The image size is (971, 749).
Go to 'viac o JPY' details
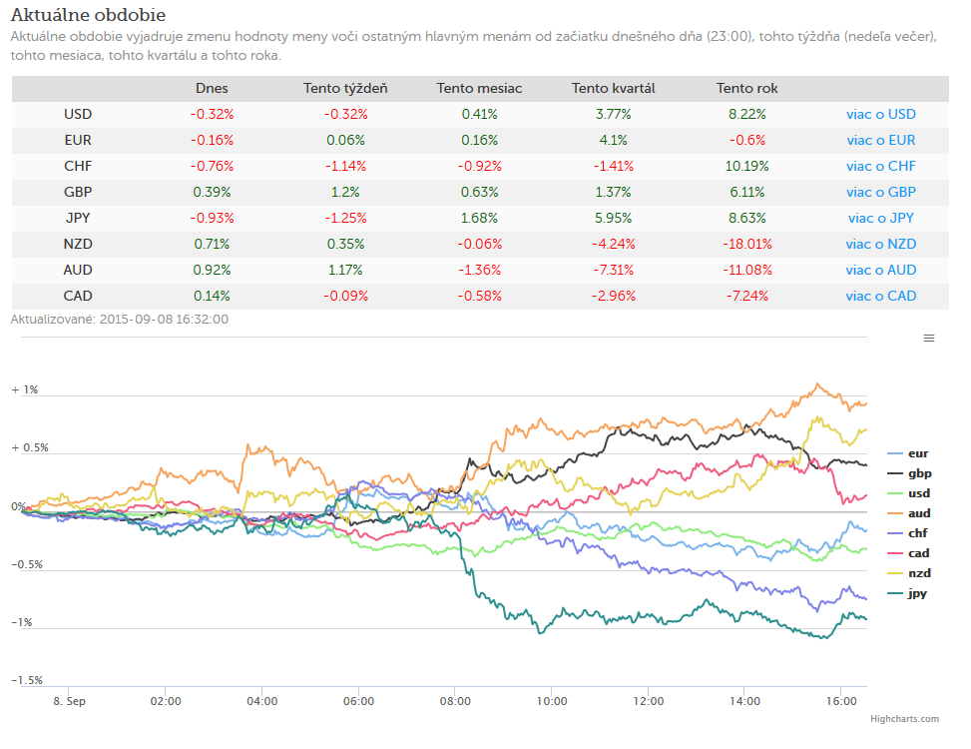click(880, 218)
